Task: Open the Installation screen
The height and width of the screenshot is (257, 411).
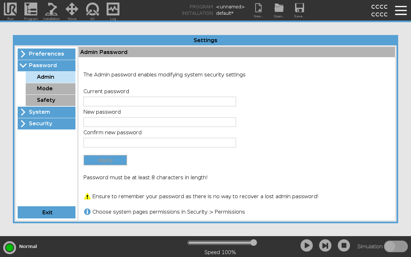Action: pos(51,11)
